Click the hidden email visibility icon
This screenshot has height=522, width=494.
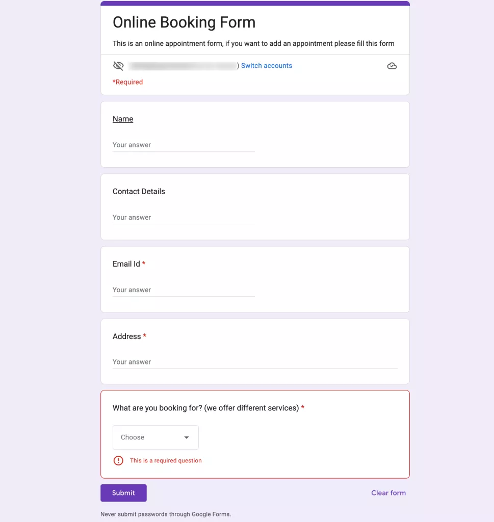[x=118, y=65]
